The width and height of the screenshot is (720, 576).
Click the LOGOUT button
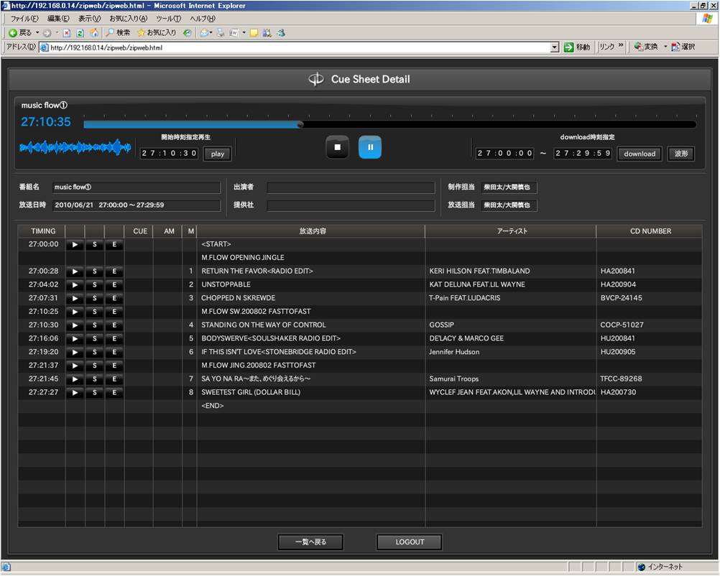coord(410,542)
